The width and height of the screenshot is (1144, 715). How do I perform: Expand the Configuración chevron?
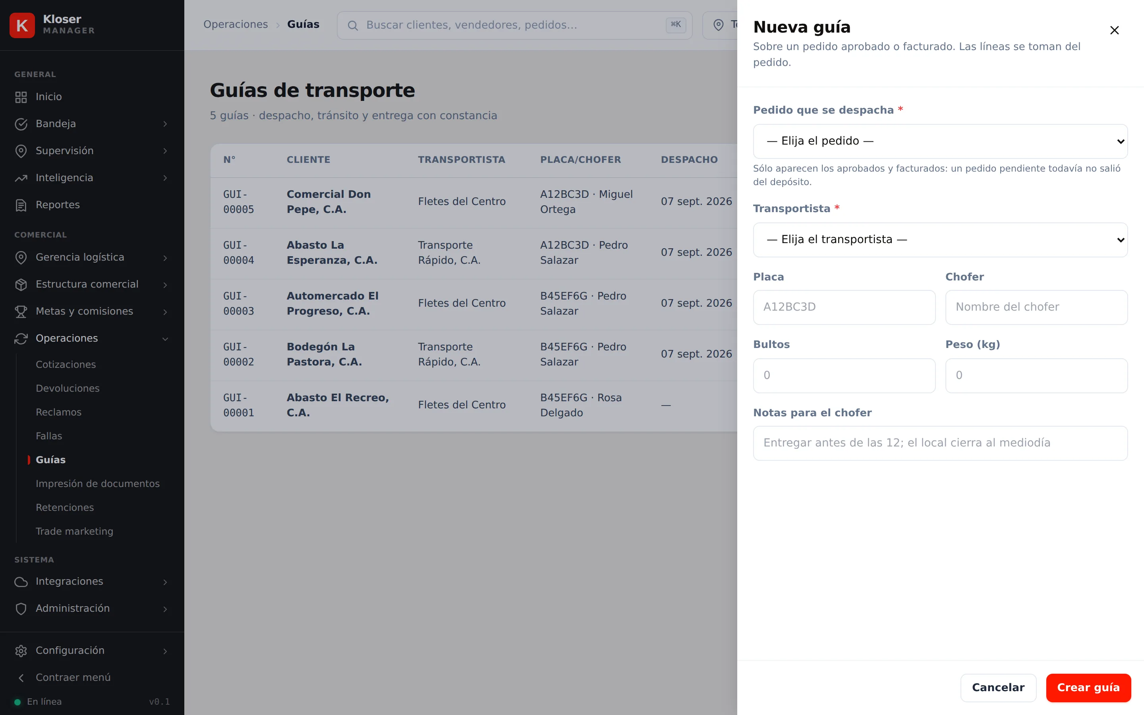coord(165,651)
